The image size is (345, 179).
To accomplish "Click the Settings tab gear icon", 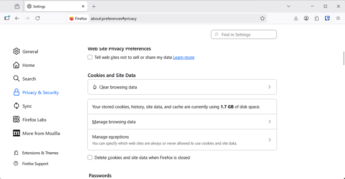I will pos(29,6).
